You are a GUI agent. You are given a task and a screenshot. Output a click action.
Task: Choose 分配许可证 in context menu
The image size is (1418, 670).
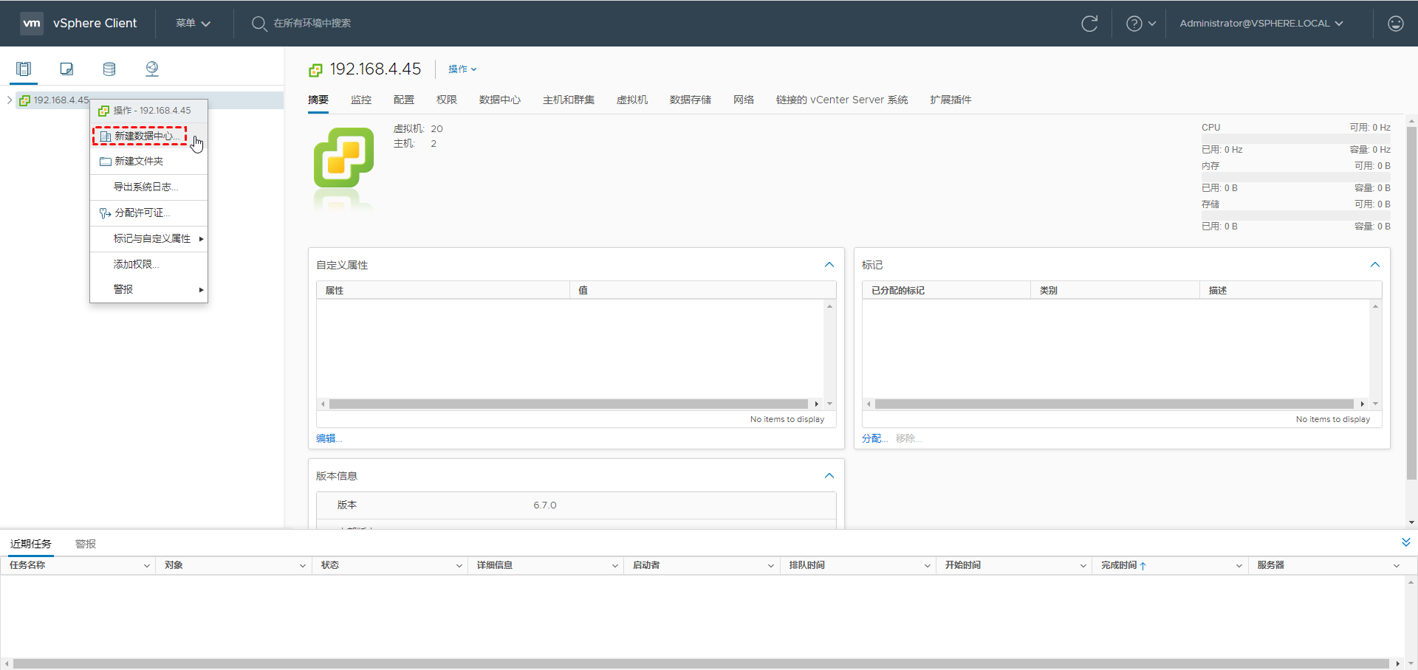[142, 213]
